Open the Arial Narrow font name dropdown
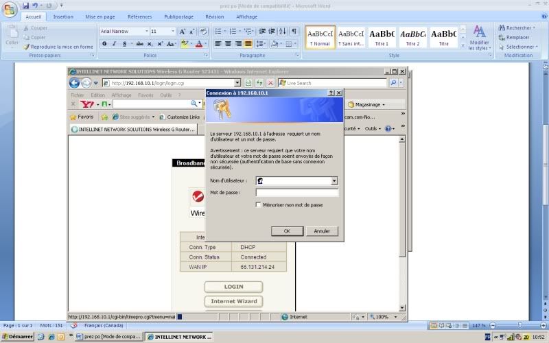 click(146, 32)
